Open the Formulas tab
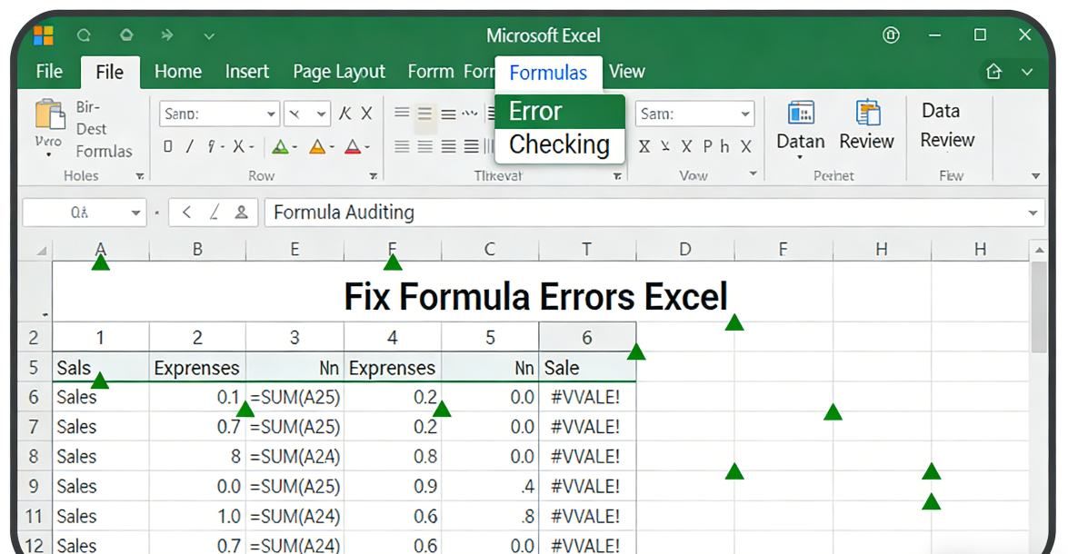This screenshot has width=1068, height=554. tap(548, 73)
